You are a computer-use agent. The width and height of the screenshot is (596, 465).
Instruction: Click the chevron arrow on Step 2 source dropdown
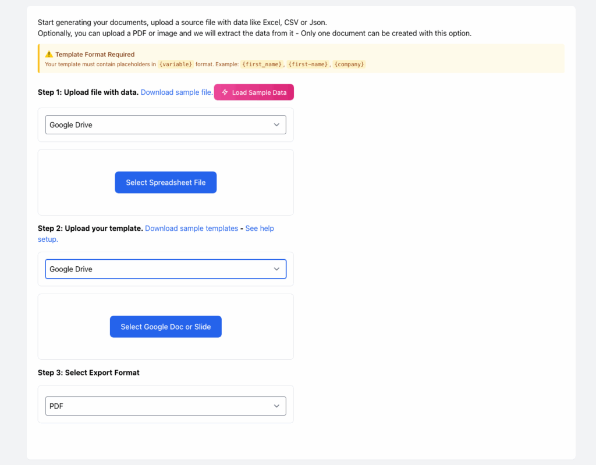(x=276, y=269)
